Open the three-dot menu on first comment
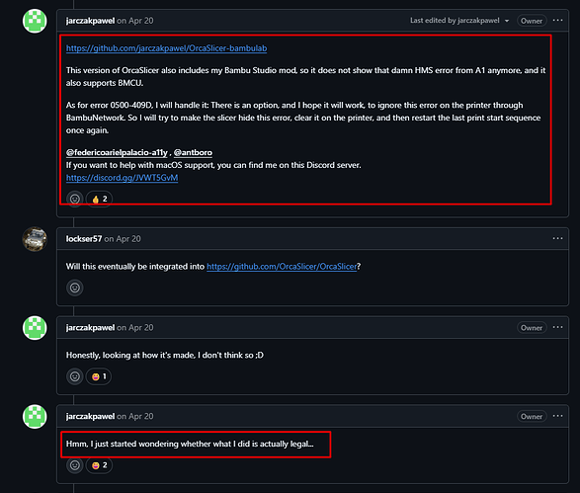Viewport: 580px width, 493px height. [557, 21]
